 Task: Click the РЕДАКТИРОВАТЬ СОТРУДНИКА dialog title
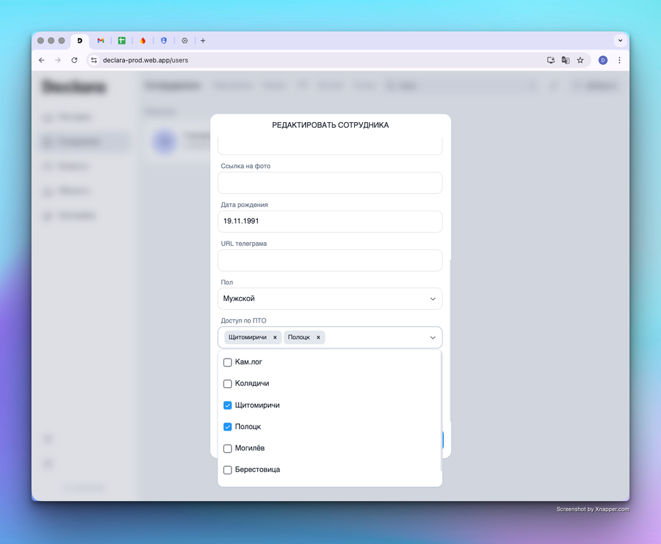(x=330, y=125)
